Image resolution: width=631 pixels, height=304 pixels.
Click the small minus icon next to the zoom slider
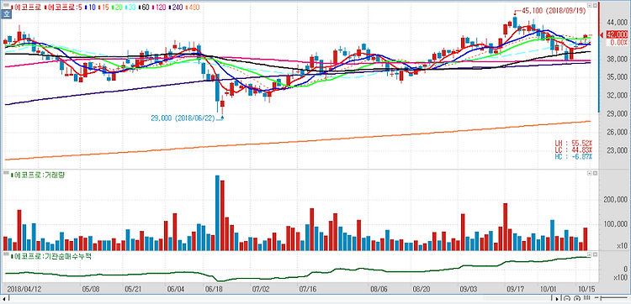click(x=597, y=297)
